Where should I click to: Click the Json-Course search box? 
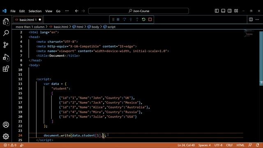click(x=138, y=11)
